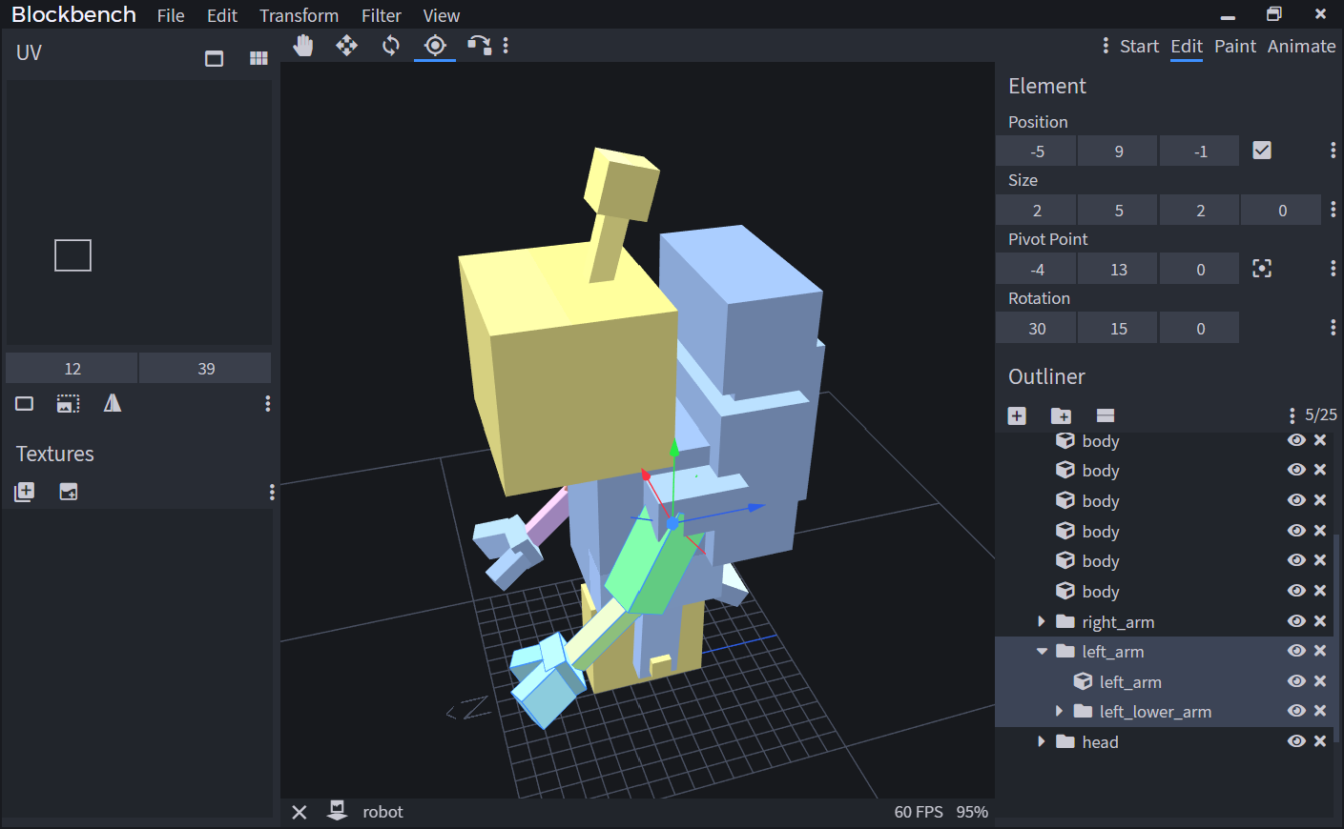The width and height of the screenshot is (1344, 829).
Task: Activate the Pivot tool
Action: [435, 45]
